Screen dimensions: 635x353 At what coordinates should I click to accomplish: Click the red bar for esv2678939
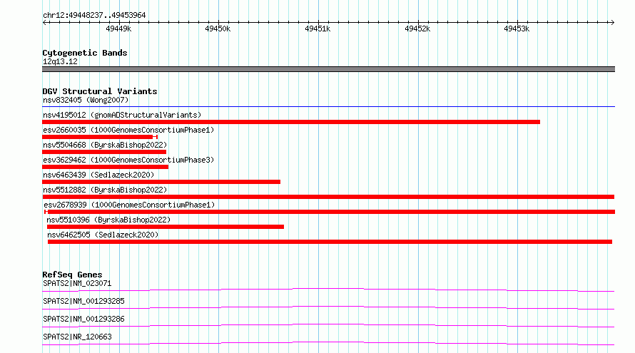pyautogui.click(x=330, y=212)
